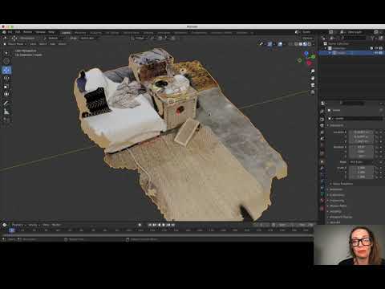The image size is (385, 289).
Task: Click the Blender logo menu icon
Action: [x=4, y=32]
